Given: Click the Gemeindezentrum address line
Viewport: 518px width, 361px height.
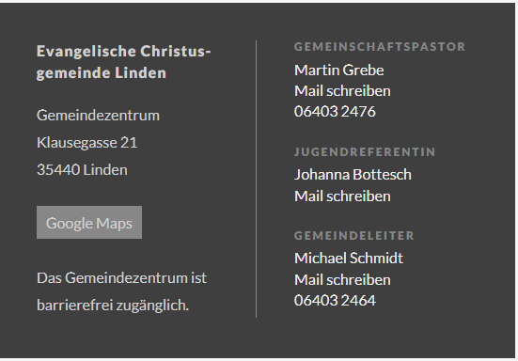Looking at the screenshot, I should (x=98, y=116).
